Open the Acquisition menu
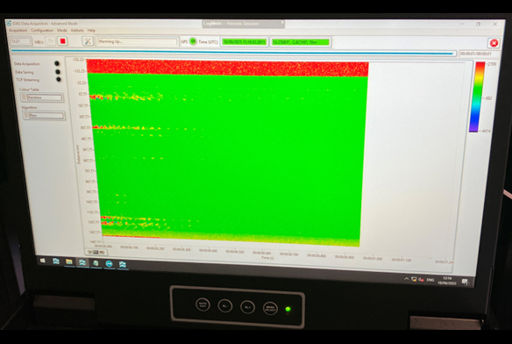Screen dimensions: 512x344 point(18,31)
